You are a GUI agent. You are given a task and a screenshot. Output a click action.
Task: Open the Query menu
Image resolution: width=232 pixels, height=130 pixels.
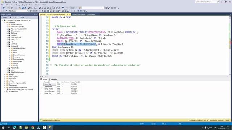[18, 5]
